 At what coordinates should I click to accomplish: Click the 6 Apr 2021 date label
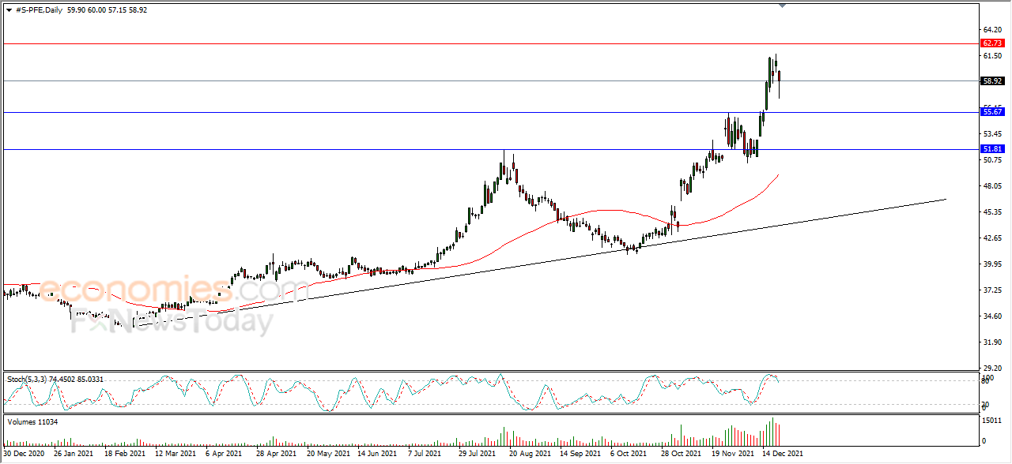click(225, 455)
